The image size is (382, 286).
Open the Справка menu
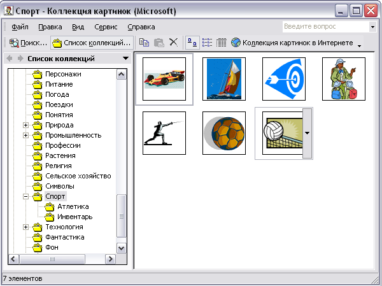(141, 27)
